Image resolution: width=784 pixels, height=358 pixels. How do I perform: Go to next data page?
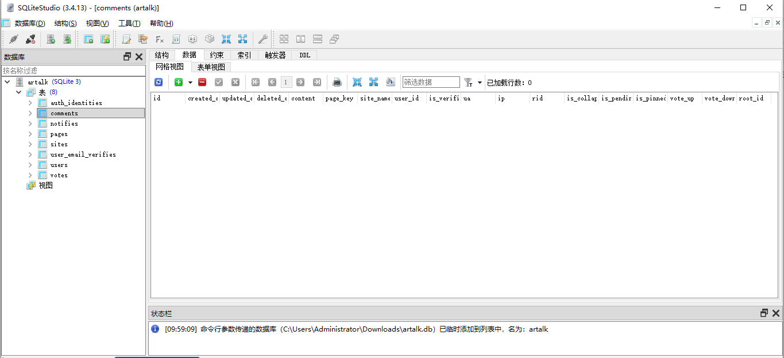(300, 82)
